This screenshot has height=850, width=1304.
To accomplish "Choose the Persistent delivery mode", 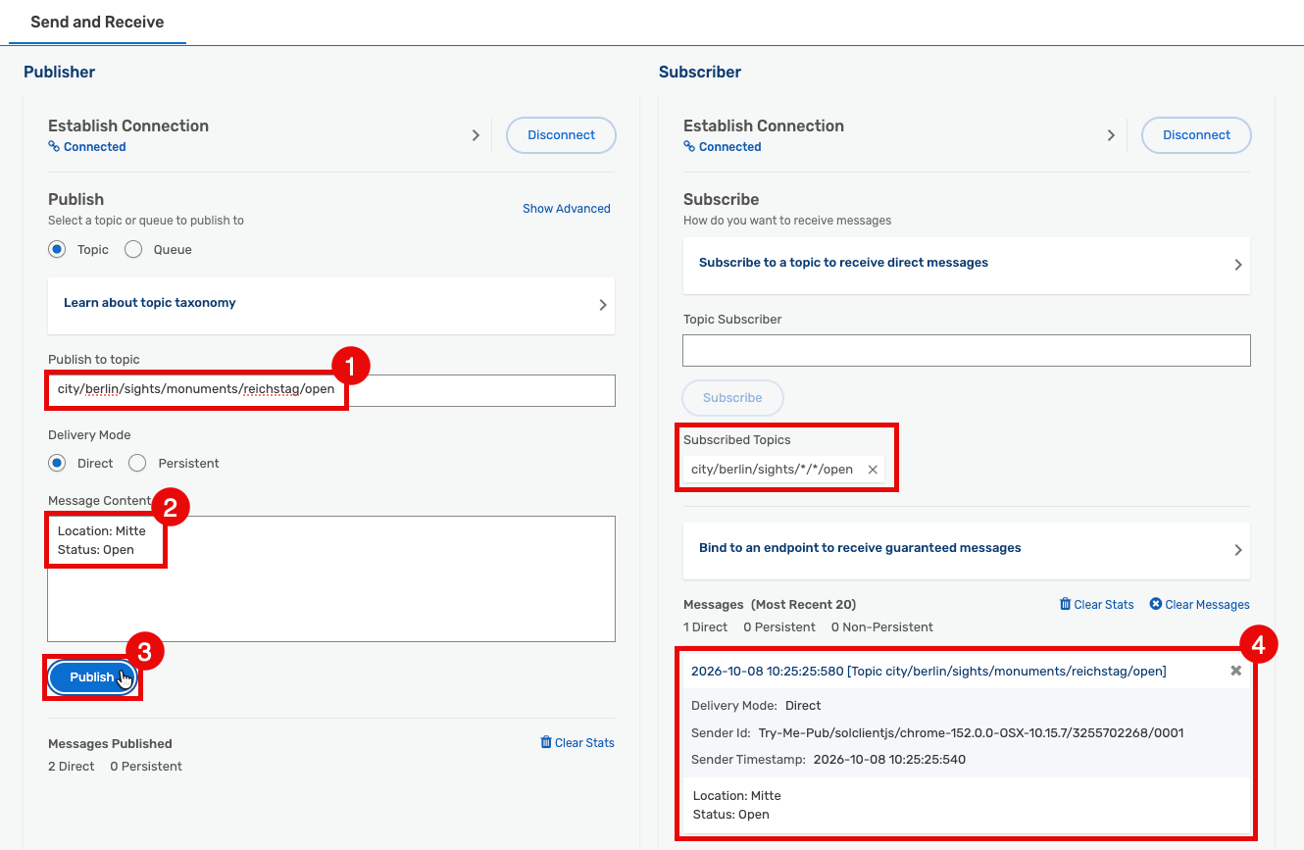I will tap(137, 463).
